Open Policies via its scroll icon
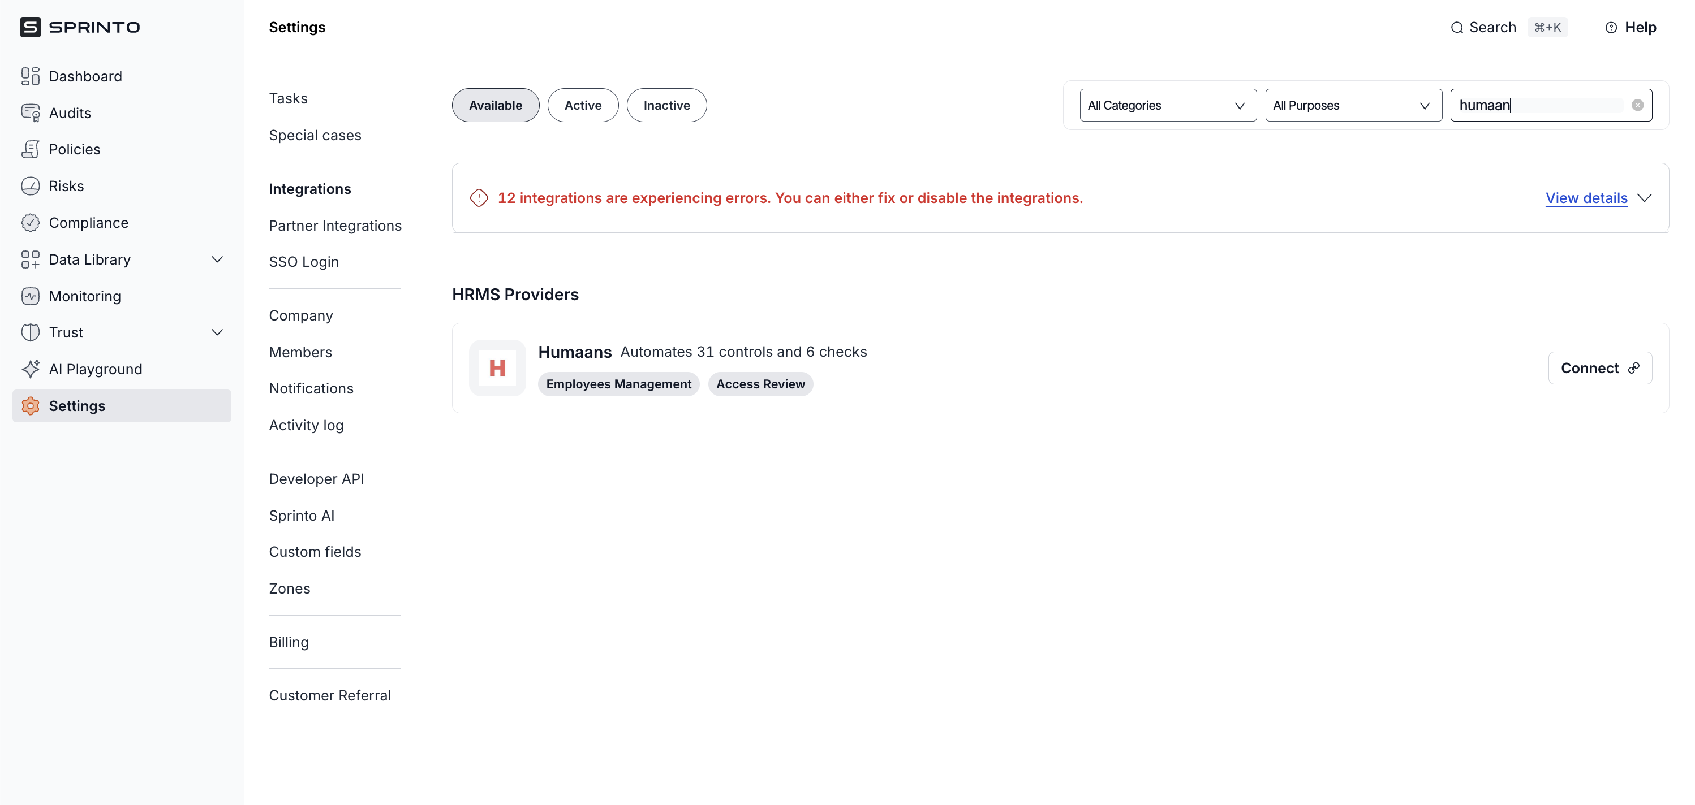Image resolution: width=1695 pixels, height=805 pixels. [x=31, y=149]
